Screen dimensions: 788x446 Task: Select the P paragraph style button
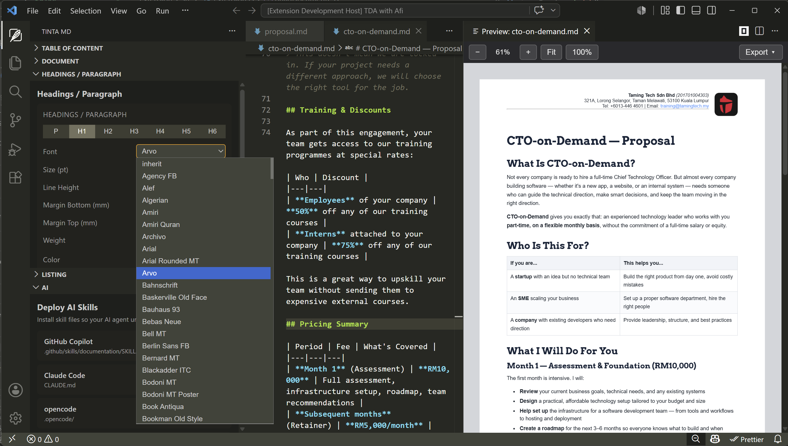(x=56, y=132)
